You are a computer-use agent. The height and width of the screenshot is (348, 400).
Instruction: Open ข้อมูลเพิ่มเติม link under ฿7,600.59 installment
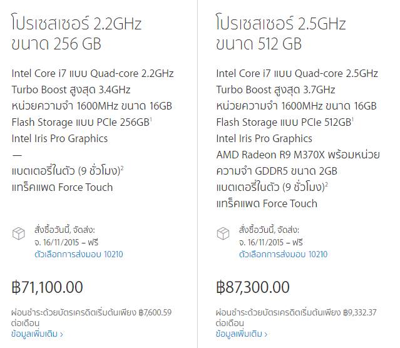pyautogui.click(x=37, y=334)
